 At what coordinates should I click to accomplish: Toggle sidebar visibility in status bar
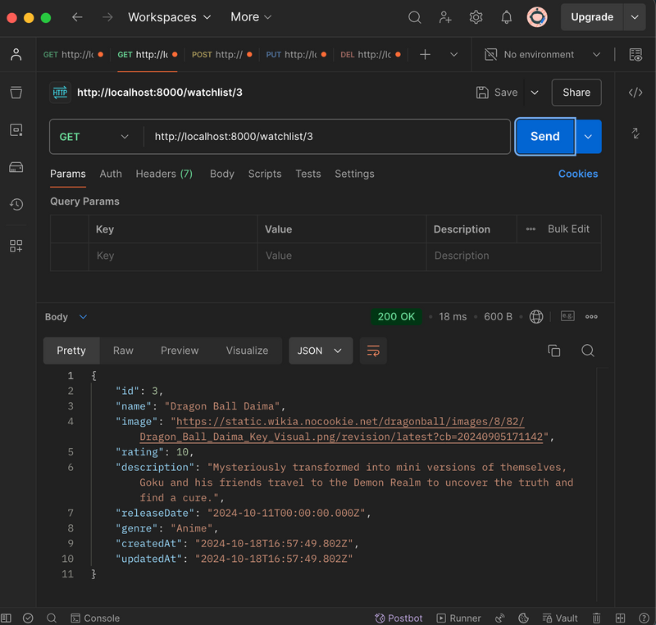(x=7, y=618)
